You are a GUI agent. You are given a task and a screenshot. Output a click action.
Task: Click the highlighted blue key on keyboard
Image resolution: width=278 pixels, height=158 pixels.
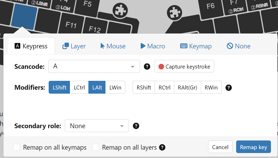click(24, 16)
